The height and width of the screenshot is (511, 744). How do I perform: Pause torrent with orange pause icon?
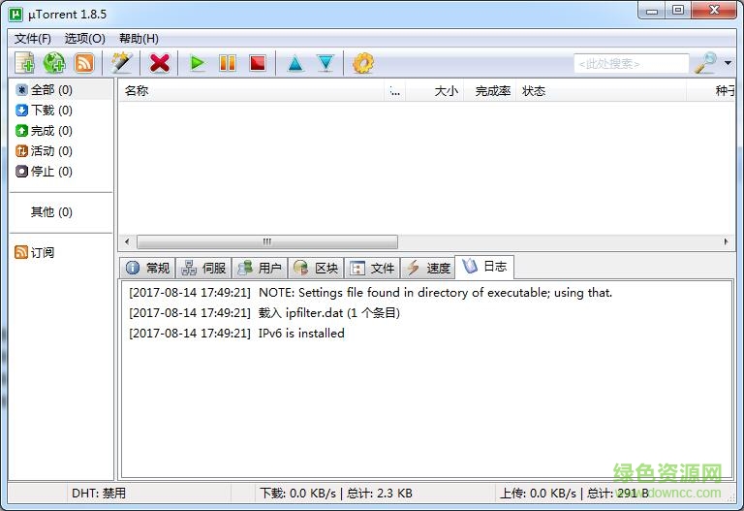point(228,63)
